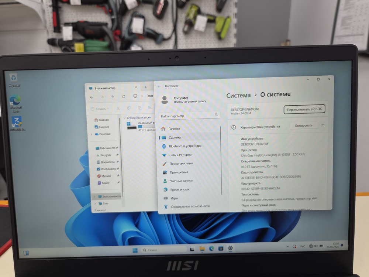Image resolution: width=369 pixels, height=277 pixels.
Task: Open 'Изображения' in Explorer sidebar
Action: pyautogui.click(x=107, y=169)
